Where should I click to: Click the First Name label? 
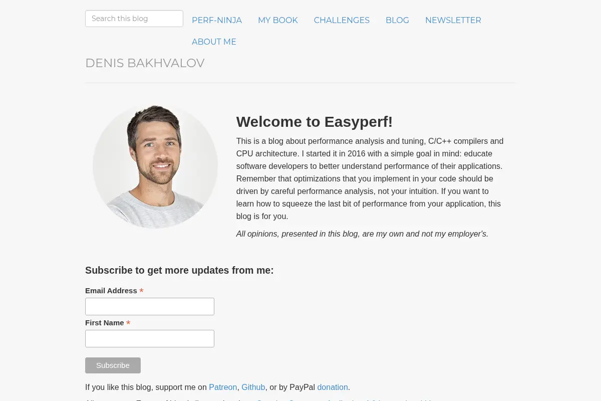coord(105,323)
